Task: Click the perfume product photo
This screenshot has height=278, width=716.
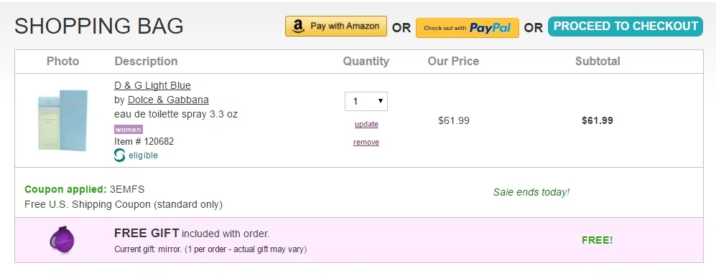Action: coord(63,120)
